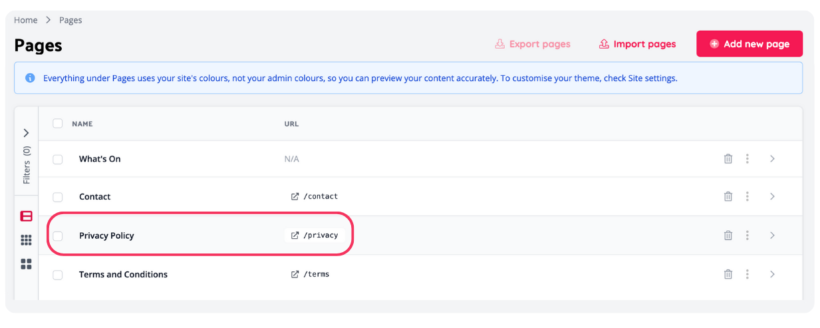Go to Home in breadcrumb
The image size is (820, 328).
(x=25, y=20)
